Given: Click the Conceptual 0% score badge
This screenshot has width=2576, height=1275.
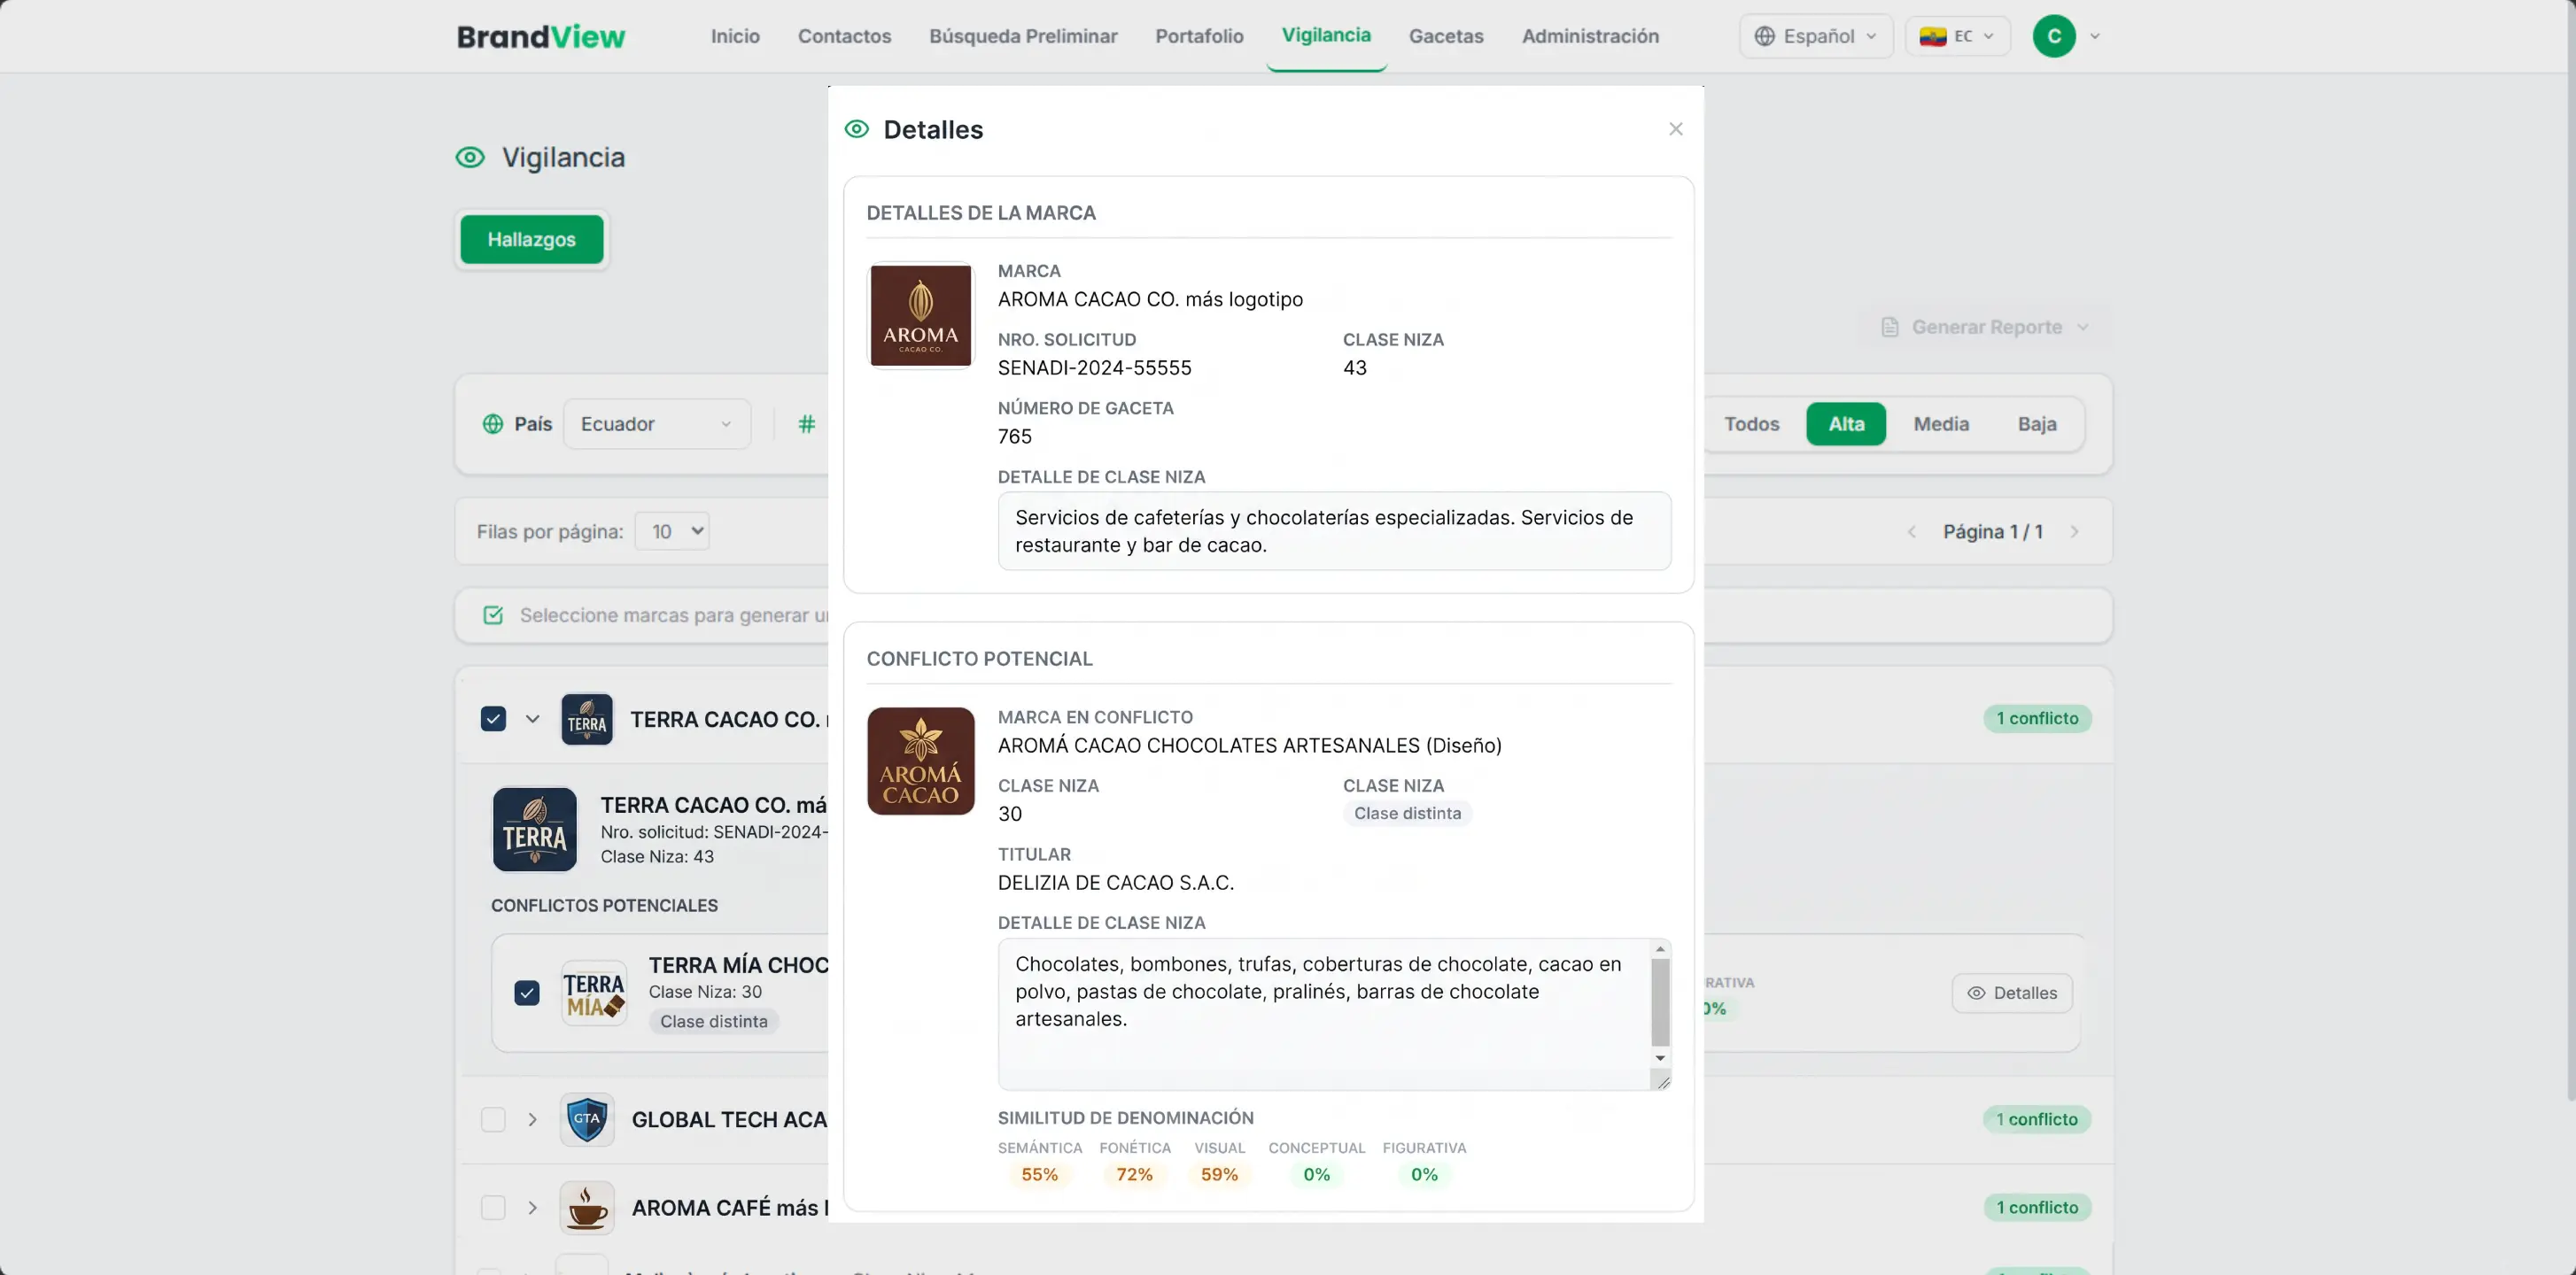Looking at the screenshot, I should (1316, 1174).
